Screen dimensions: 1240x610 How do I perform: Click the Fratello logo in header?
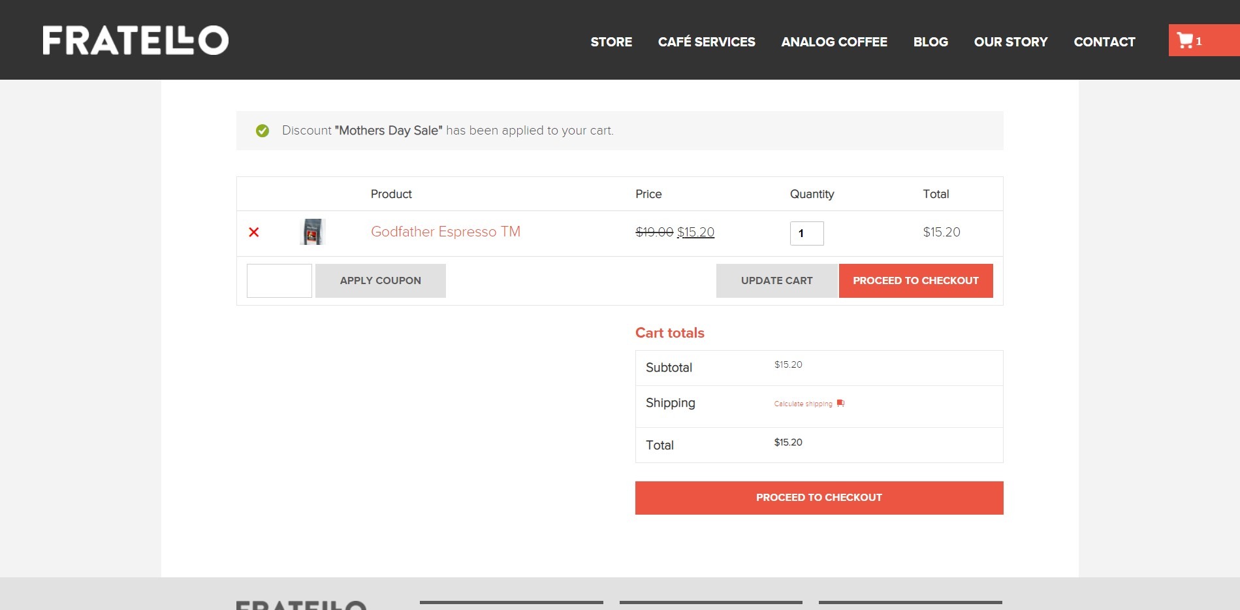136,40
